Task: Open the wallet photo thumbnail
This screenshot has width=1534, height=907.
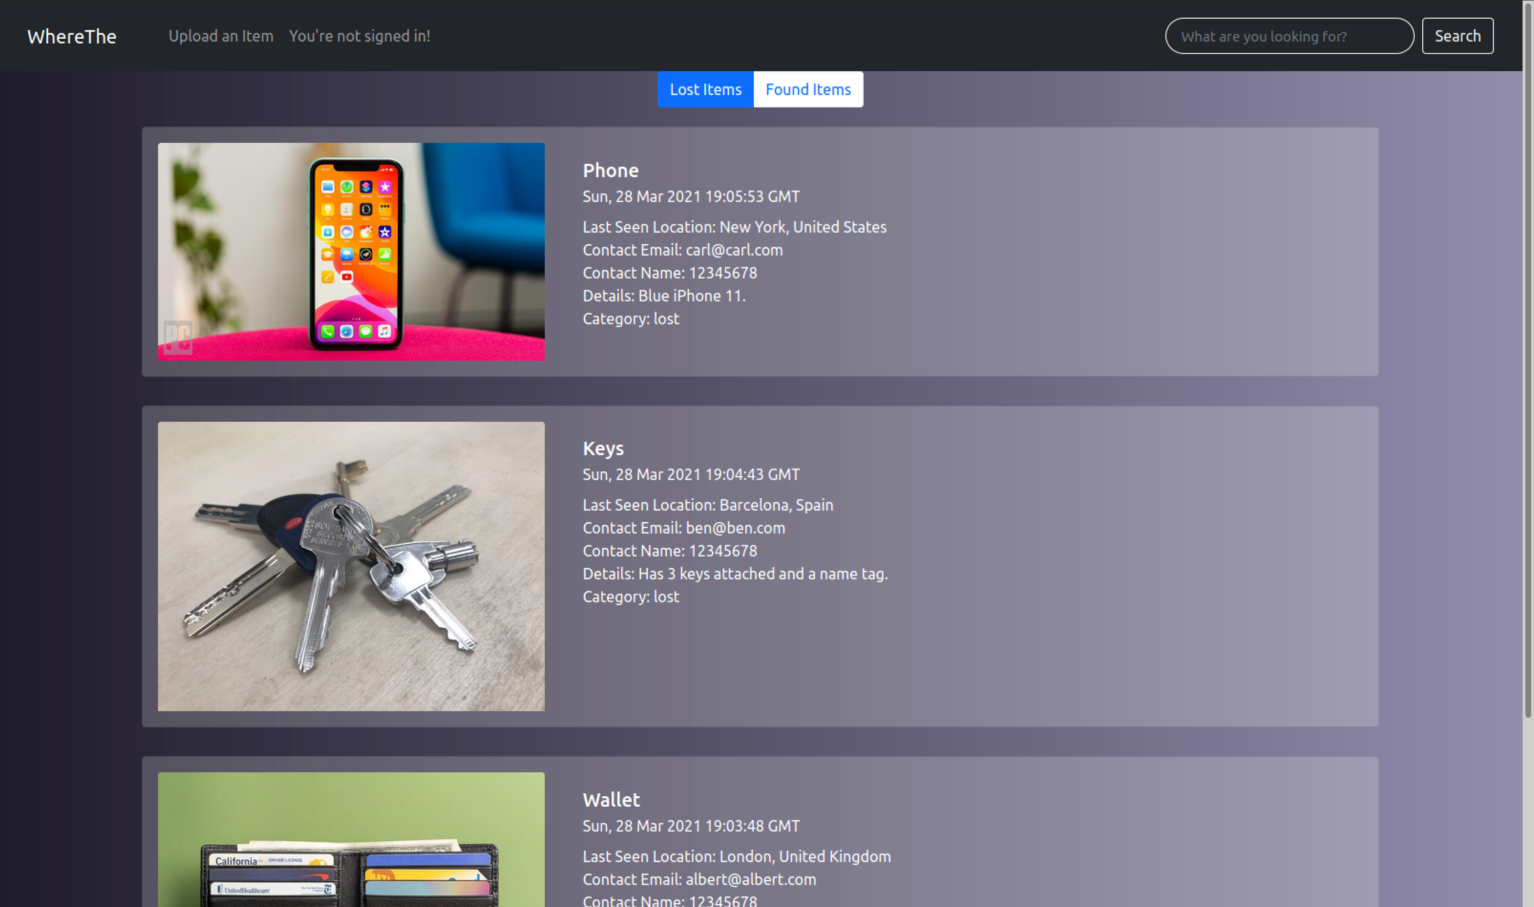Action: [x=350, y=841]
